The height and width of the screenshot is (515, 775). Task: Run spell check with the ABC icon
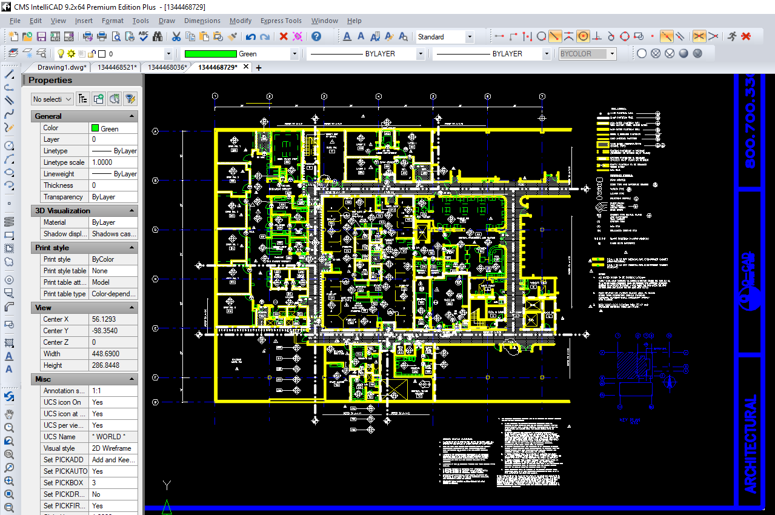point(143,36)
